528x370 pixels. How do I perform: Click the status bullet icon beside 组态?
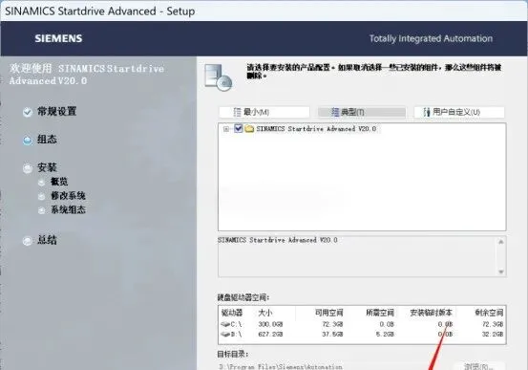point(28,140)
